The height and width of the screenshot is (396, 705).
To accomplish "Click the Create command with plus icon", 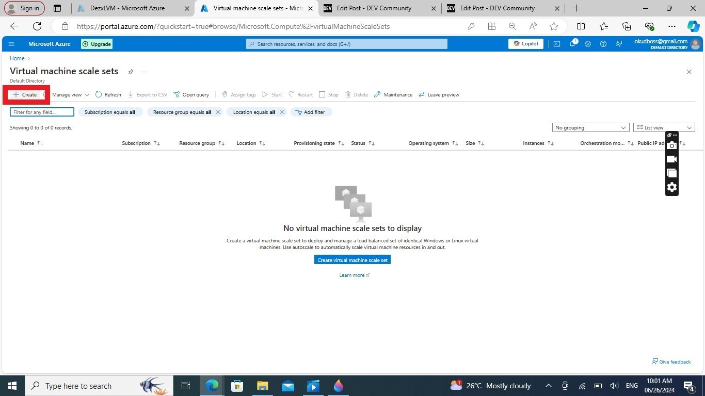I will [x=25, y=94].
